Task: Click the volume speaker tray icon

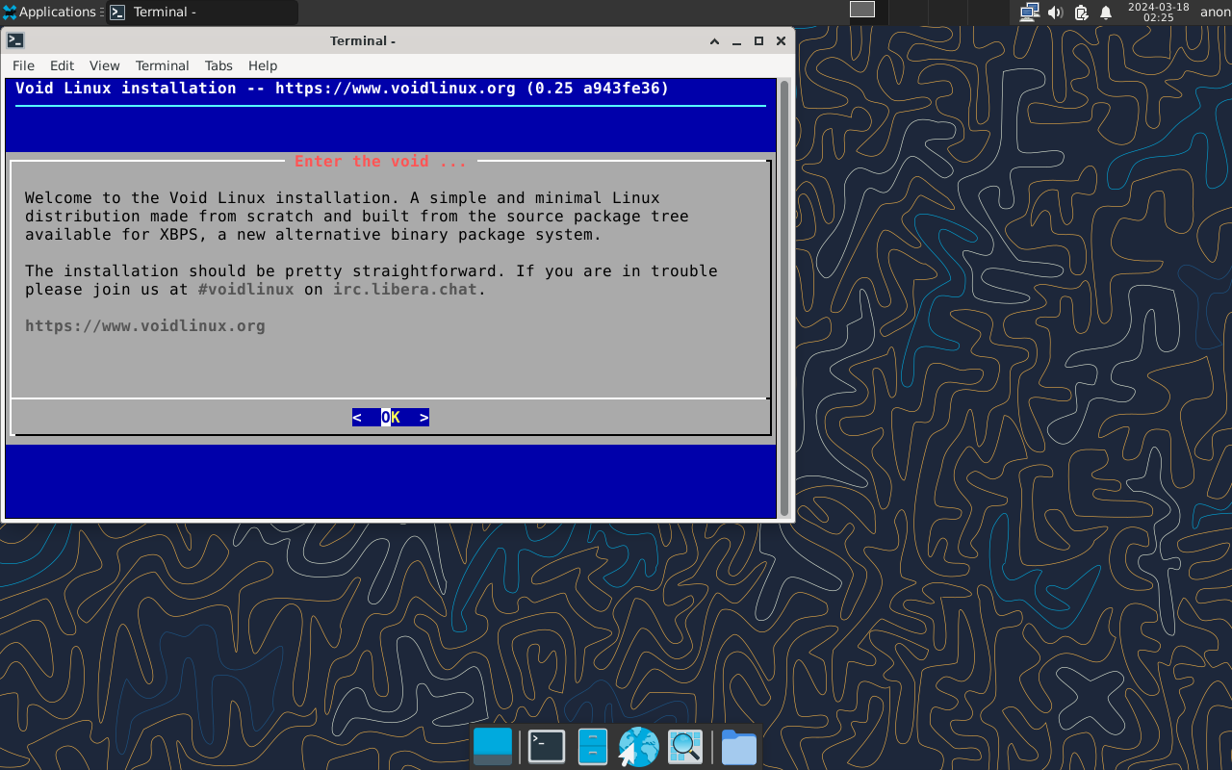Action: pyautogui.click(x=1055, y=13)
